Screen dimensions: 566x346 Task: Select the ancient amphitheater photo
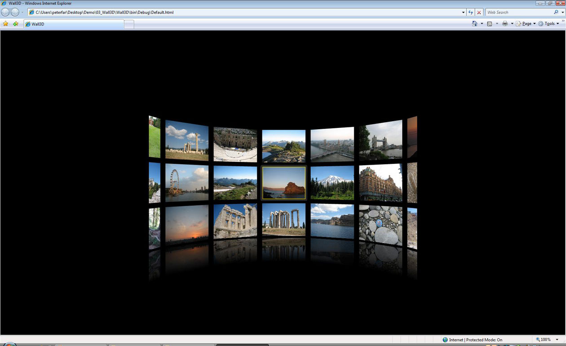pyautogui.click(x=235, y=145)
